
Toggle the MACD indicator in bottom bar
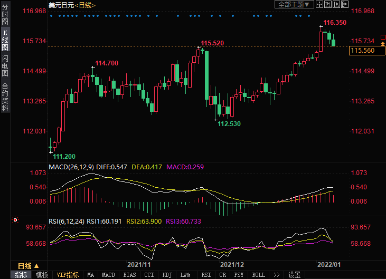[x=108, y=275]
